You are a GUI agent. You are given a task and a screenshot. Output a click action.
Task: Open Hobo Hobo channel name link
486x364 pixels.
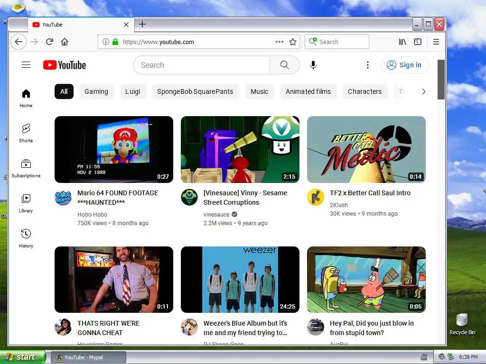pyautogui.click(x=93, y=215)
